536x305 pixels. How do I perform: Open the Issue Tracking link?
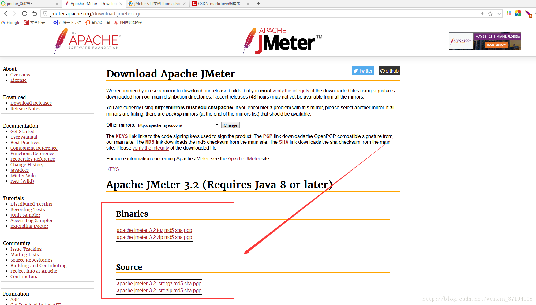coord(26,249)
